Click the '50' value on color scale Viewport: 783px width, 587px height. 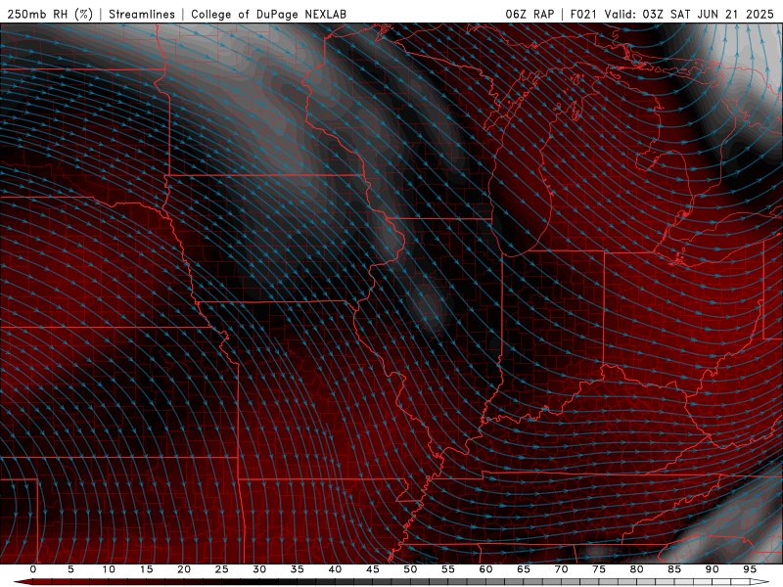(410, 569)
